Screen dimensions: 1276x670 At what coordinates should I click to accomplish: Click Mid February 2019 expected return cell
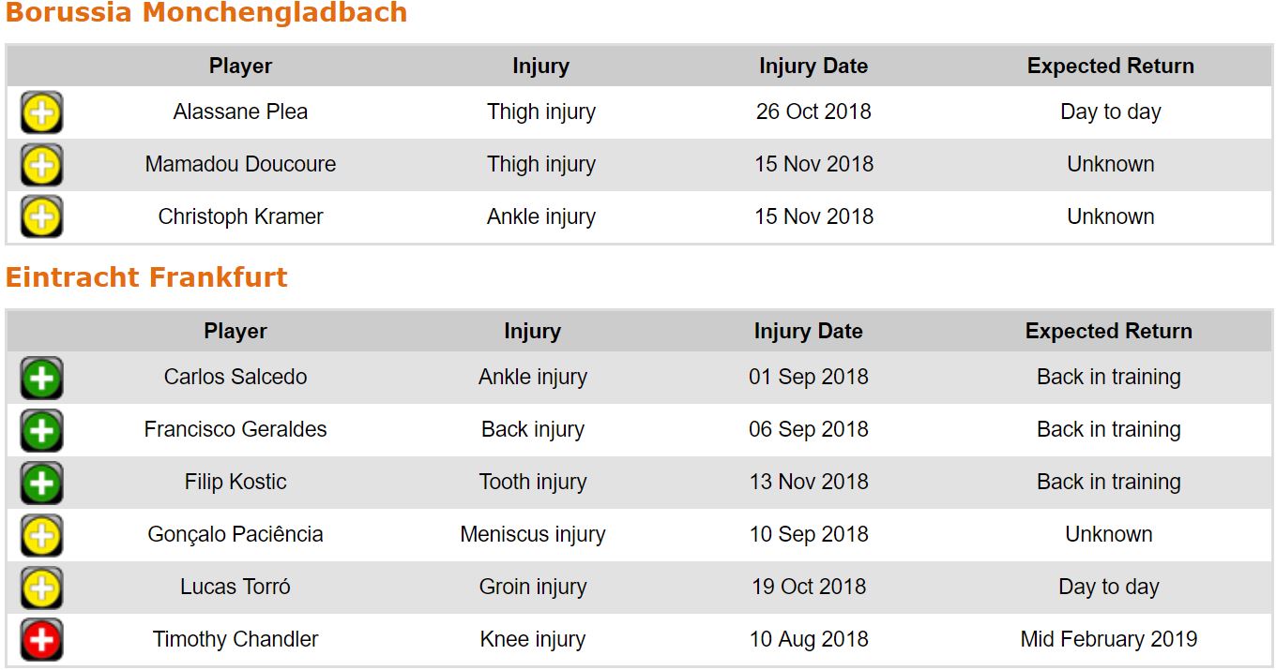(1108, 640)
